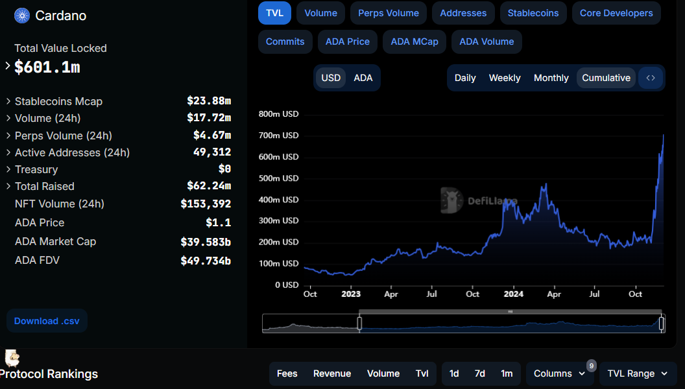
Task: Enable the Core Developers chart metric
Action: click(x=616, y=13)
